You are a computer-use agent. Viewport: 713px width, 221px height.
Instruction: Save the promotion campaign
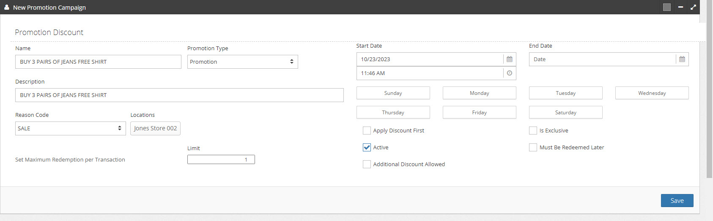[677, 201]
